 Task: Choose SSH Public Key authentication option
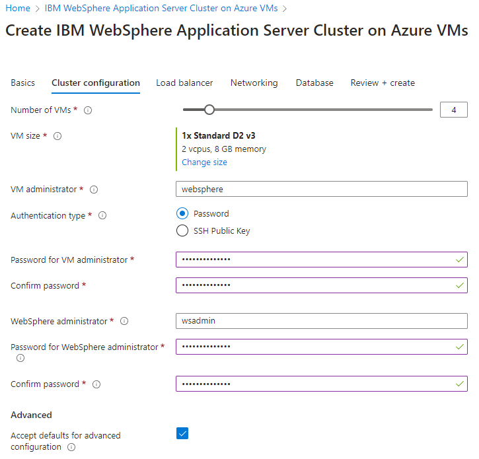pyautogui.click(x=182, y=231)
